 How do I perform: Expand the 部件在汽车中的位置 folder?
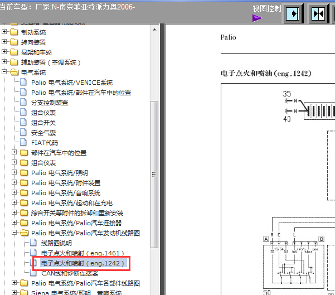tap(14, 152)
